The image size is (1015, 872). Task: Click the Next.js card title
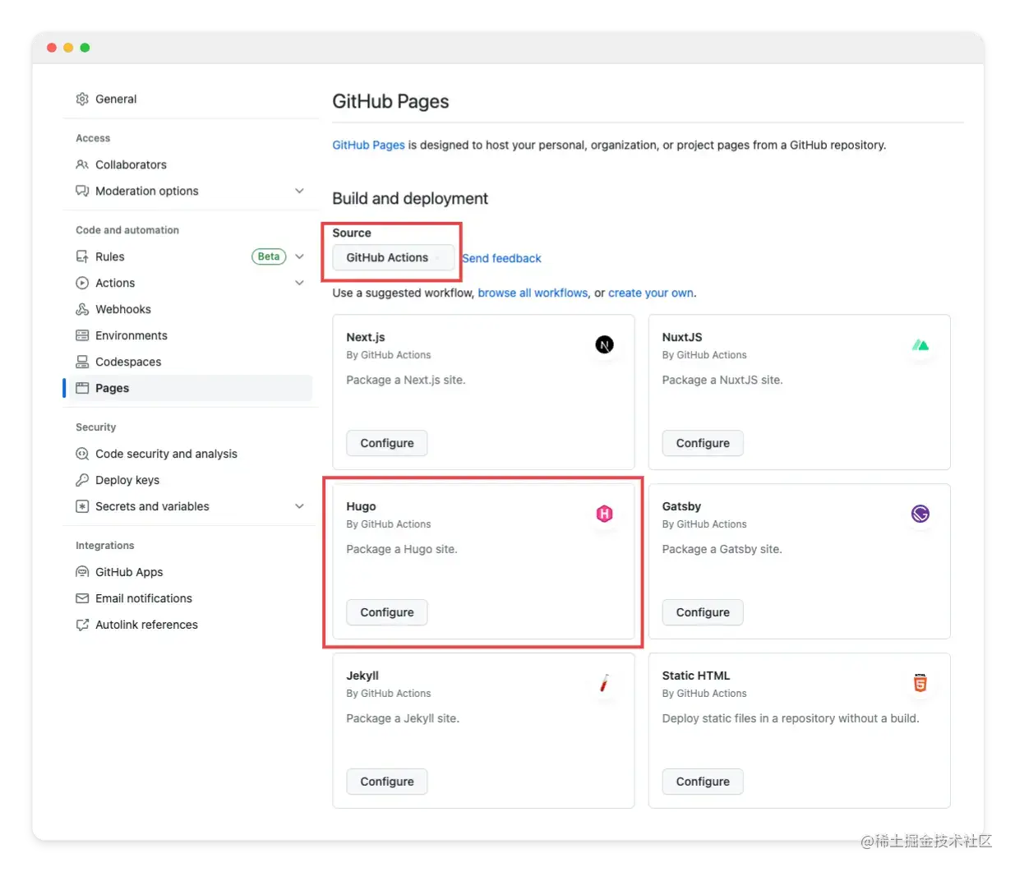coord(366,338)
